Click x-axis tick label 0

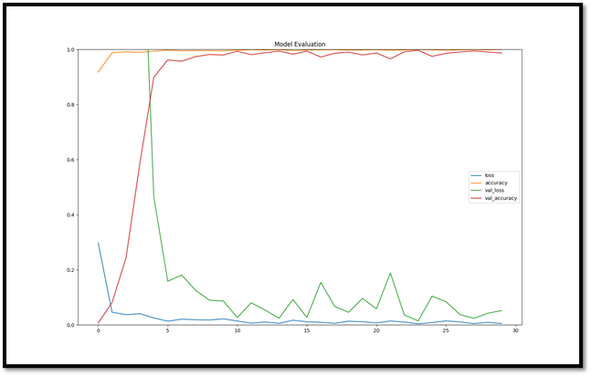[99, 331]
